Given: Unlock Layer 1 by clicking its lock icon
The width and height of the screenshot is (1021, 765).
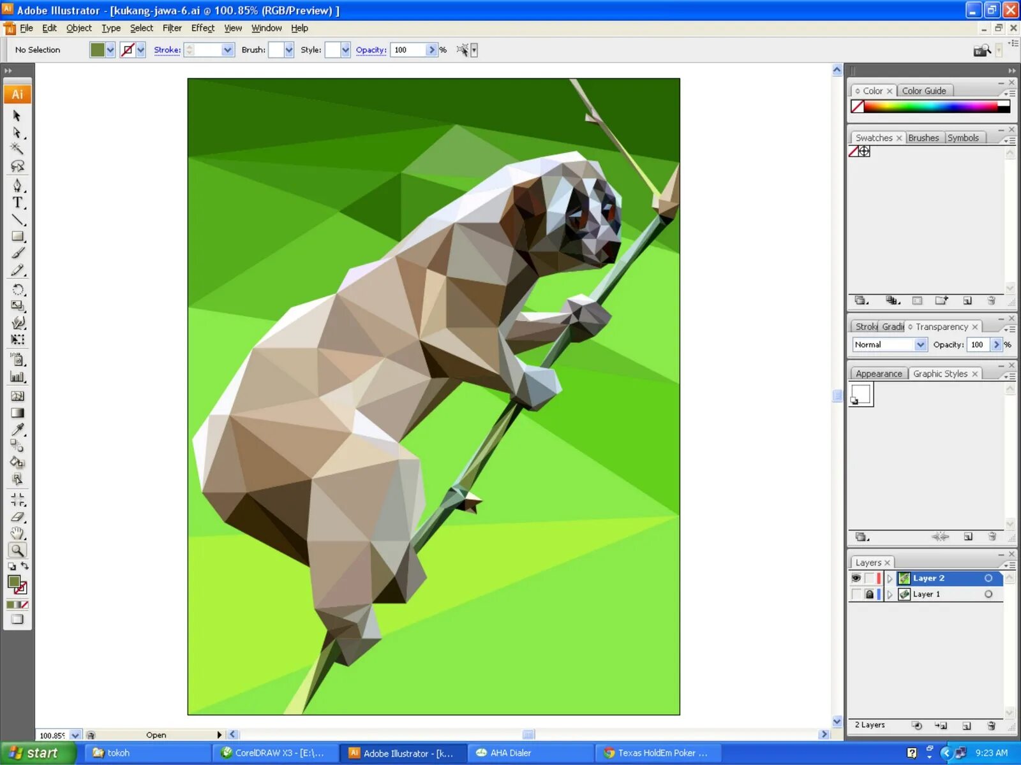Looking at the screenshot, I should coord(870,594).
